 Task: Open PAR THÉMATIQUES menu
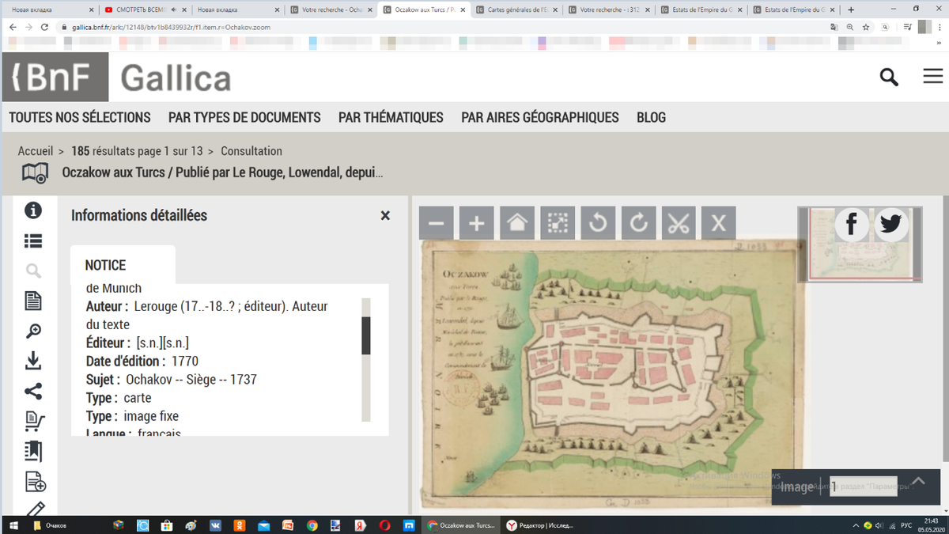[x=391, y=117]
